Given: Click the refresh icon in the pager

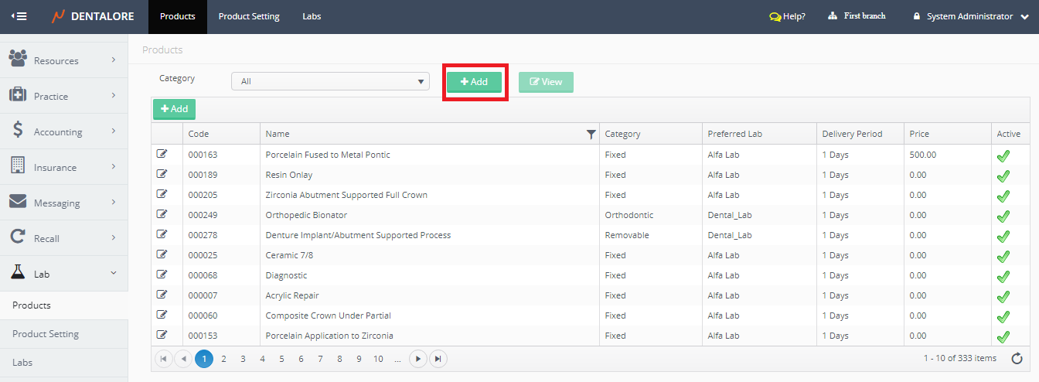Looking at the screenshot, I should pyautogui.click(x=1015, y=358).
